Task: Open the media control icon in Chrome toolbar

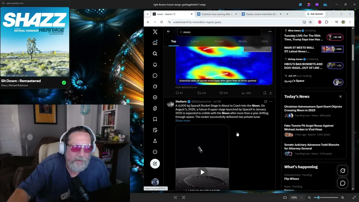Action: pos(337,22)
